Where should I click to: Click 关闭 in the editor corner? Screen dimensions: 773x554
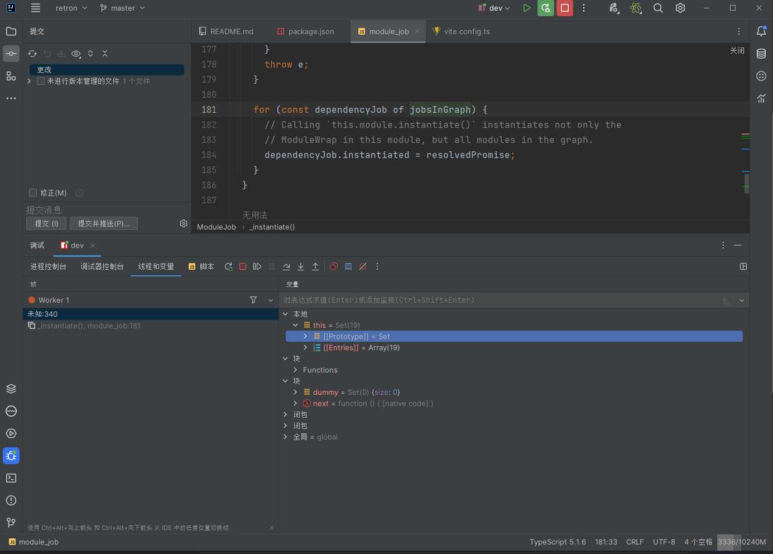pos(737,50)
